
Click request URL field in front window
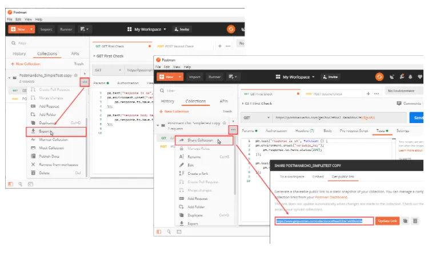pyautogui.click(x=340, y=118)
